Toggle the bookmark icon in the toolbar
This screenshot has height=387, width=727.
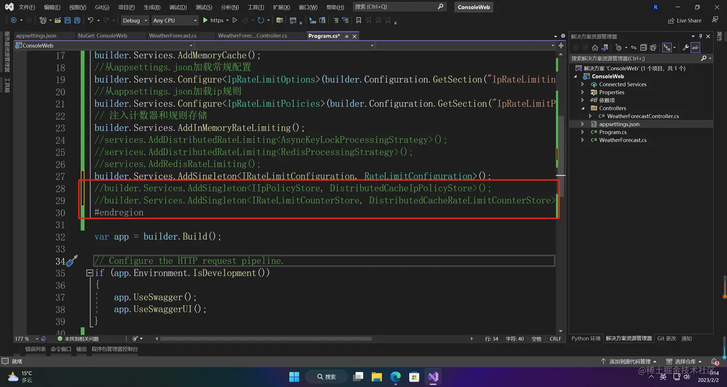(359, 20)
